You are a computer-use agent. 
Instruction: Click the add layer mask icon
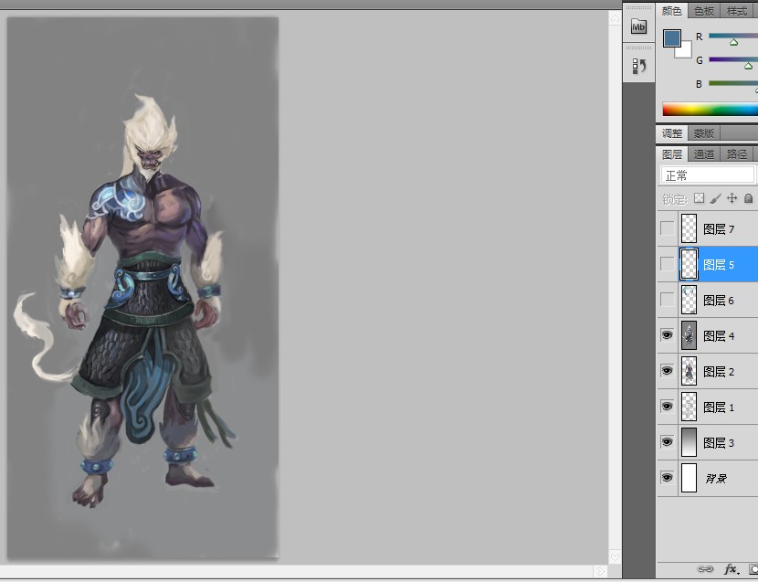tap(753, 569)
